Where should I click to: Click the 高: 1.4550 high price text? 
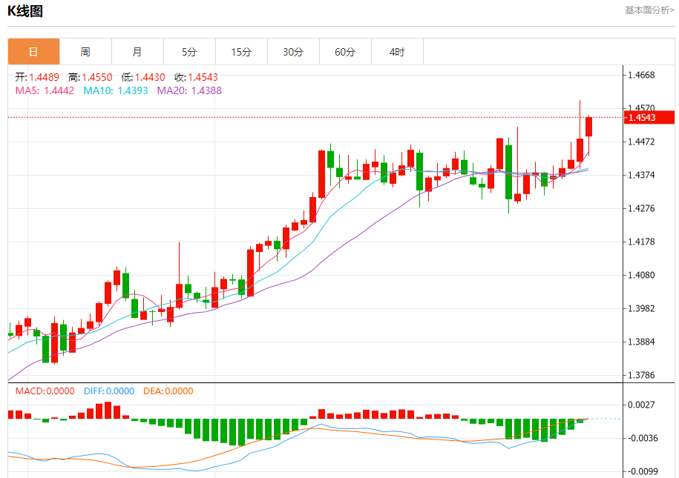click(x=90, y=77)
